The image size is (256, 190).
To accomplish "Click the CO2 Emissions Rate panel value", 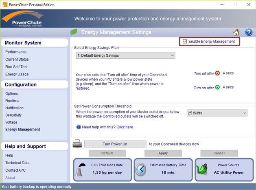I will coord(107,172).
